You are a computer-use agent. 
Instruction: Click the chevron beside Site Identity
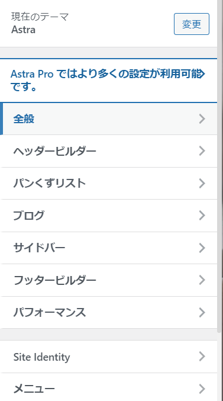(x=202, y=357)
